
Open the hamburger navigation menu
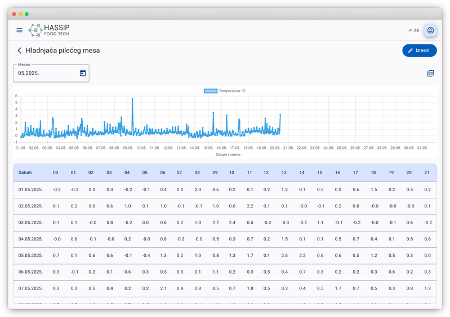coord(20,30)
